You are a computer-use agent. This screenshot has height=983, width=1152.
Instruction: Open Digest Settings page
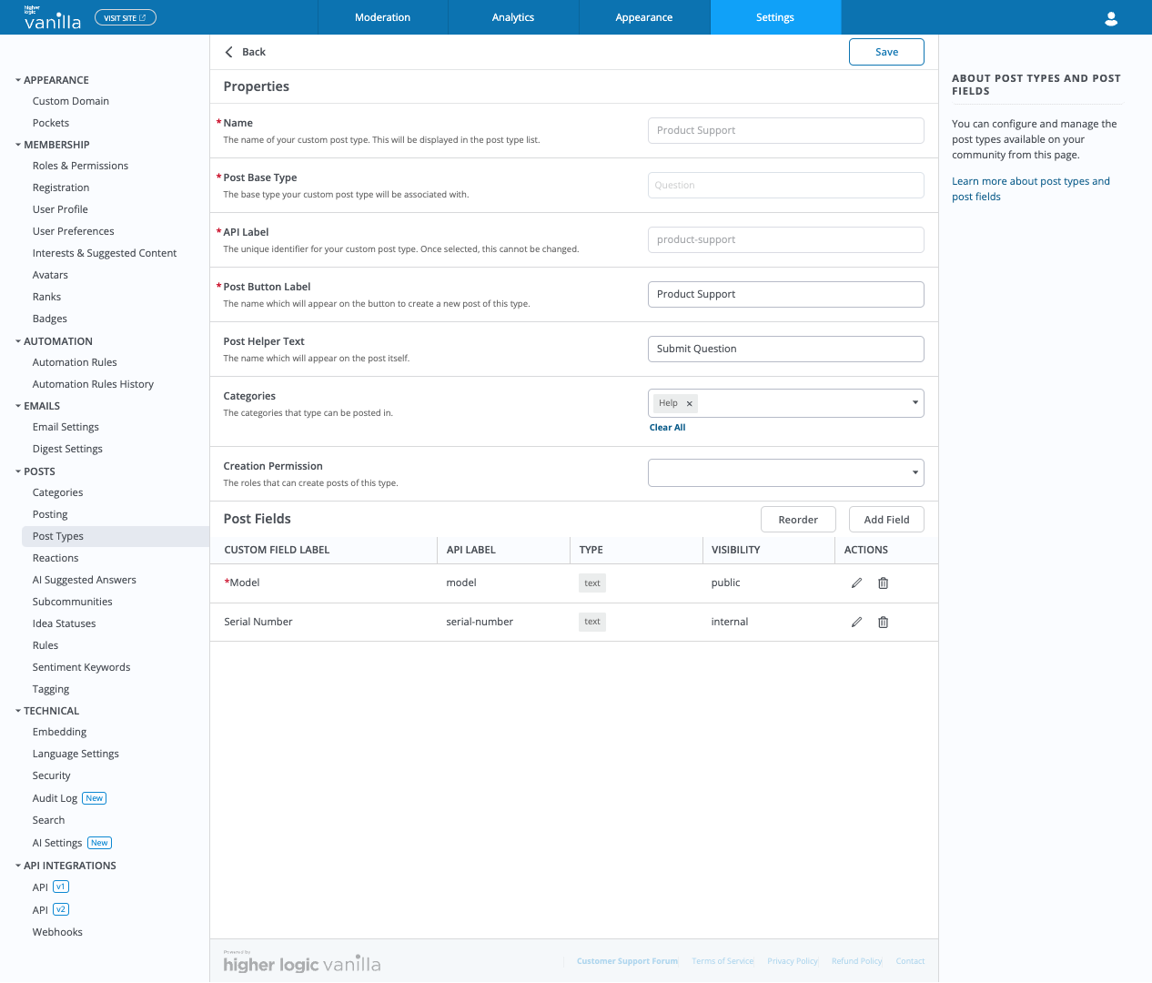(x=67, y=449)
